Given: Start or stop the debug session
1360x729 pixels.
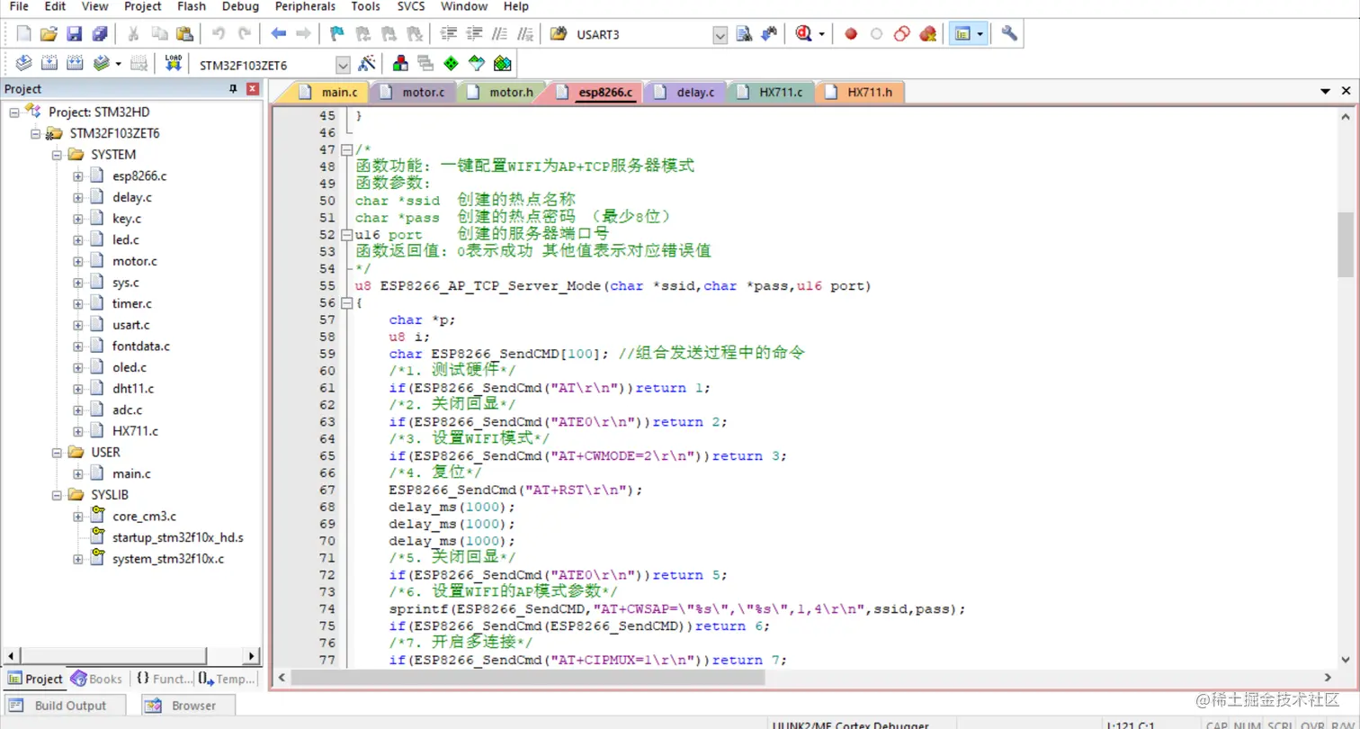Looking at the screenshot, I should (803, 34).
